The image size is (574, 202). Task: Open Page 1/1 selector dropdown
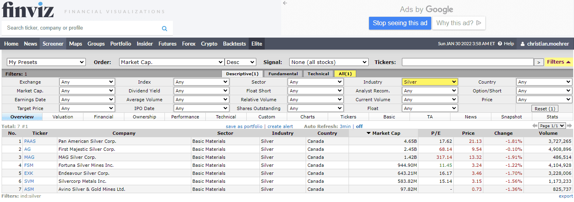tap(552, 126)
